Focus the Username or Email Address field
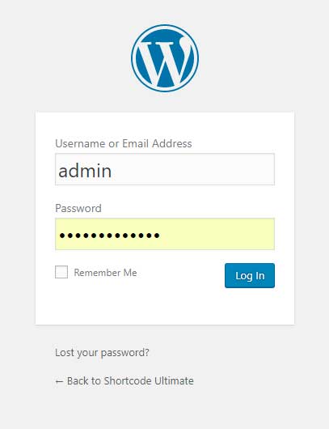The image size is (329, 429). pos(165,169)
